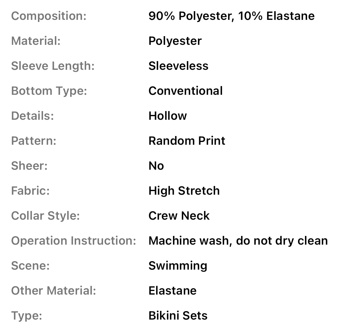Image resolution: width=339 pixels, height=331 pixels.
Task: Tap the "Sheer:" label
Action: click(29, 166)
